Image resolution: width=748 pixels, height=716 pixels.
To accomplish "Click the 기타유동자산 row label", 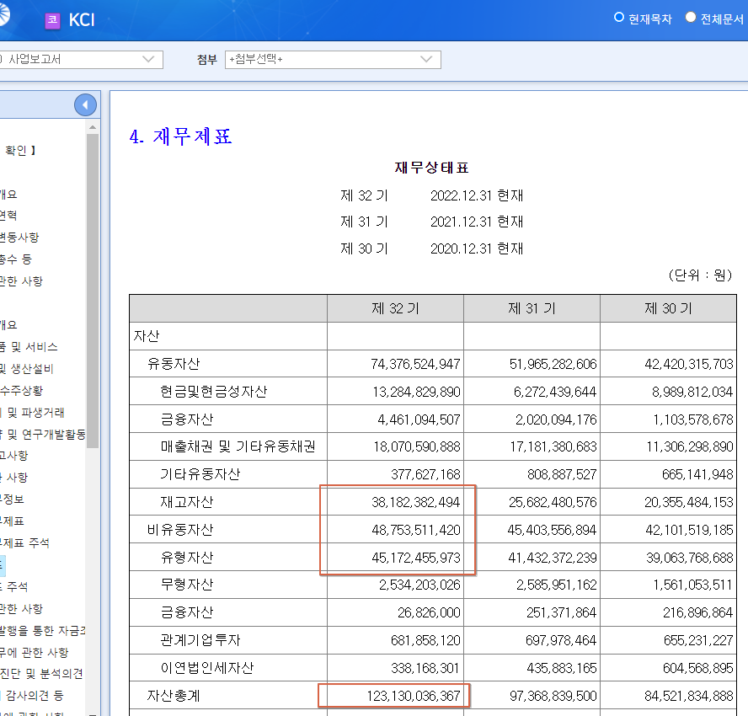I will pos(200,474).
